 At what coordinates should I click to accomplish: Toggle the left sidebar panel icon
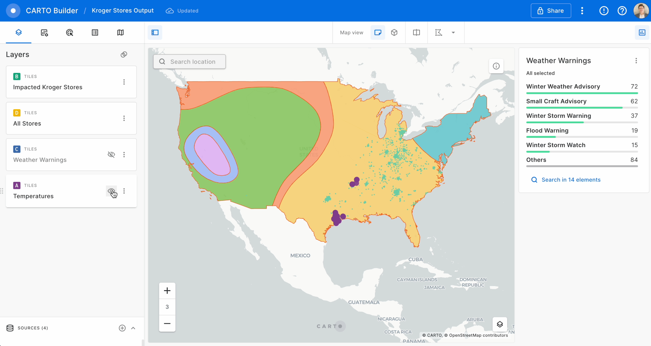tap(155, 32)
